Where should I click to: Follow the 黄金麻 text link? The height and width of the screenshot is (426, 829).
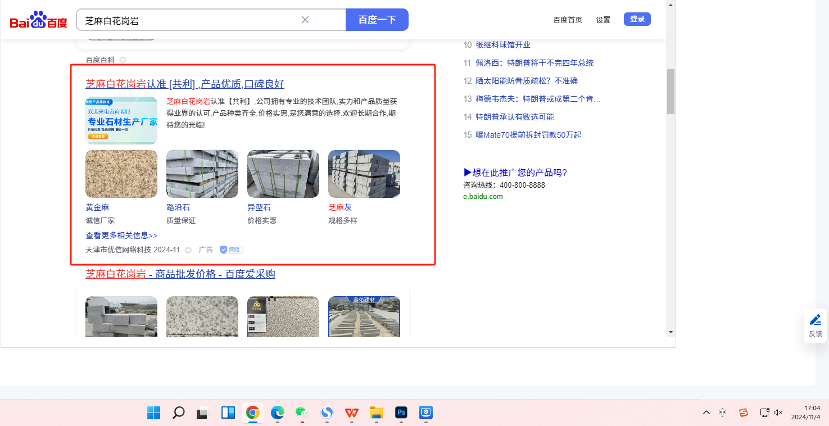pyautogui.click(x=97, y=207)
